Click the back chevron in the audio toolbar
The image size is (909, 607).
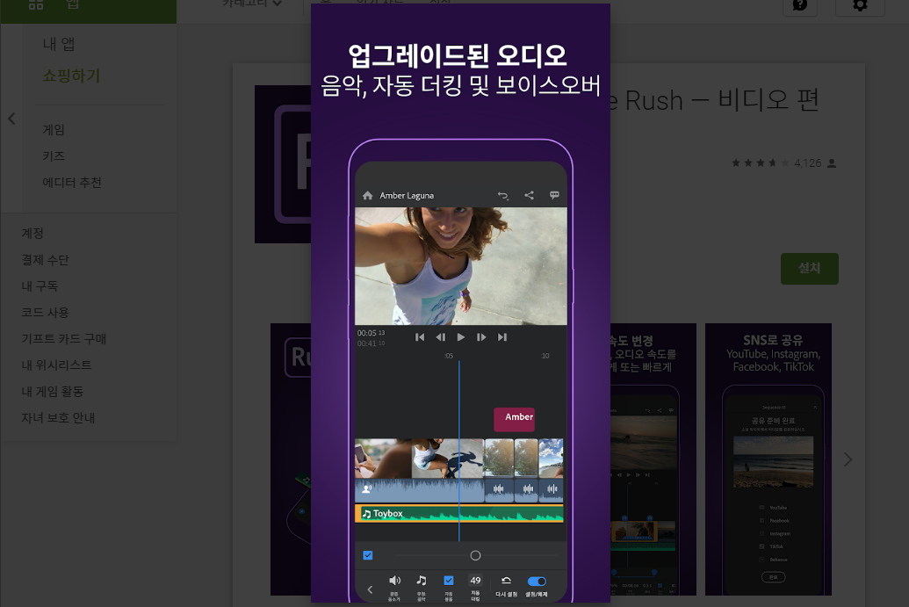pyautogui.click(x=370, y=589)
